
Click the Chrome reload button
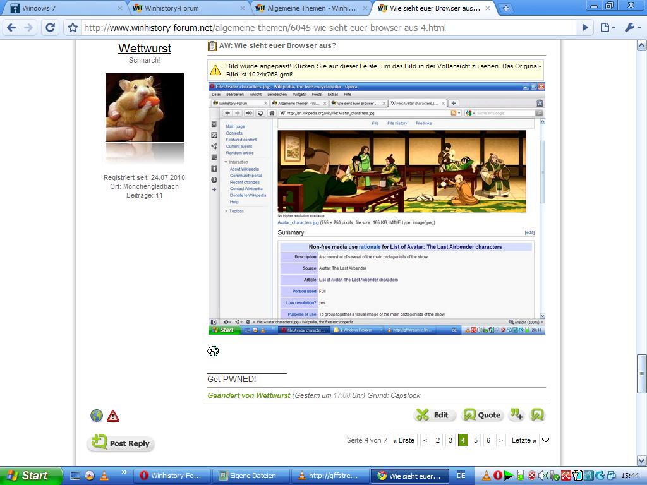50,28
